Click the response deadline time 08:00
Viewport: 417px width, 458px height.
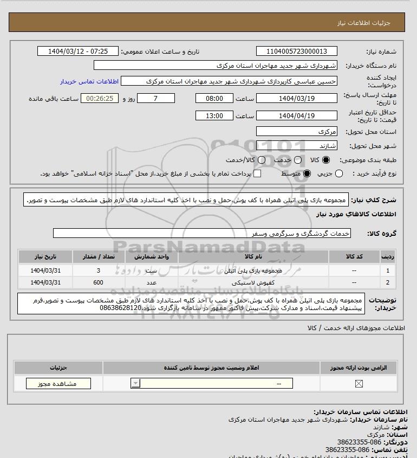(214, 99)
